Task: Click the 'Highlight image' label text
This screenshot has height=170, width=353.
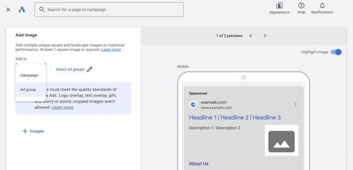Action: (x=314, y=52)
